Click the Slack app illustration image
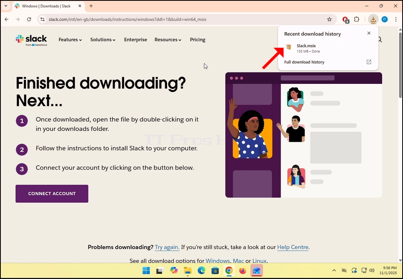This screenshot has width=403, height=279. click(x=303, y=135)
